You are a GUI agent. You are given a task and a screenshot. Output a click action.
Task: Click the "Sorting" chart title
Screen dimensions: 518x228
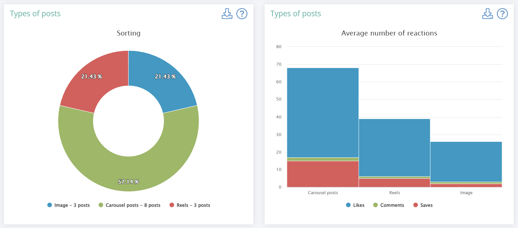click(x=128, y=33)
